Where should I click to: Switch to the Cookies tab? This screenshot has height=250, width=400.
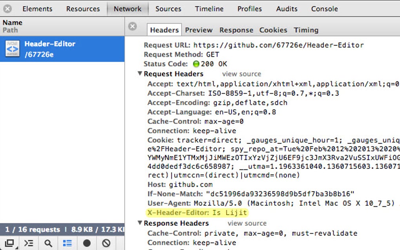pos(273,30)
